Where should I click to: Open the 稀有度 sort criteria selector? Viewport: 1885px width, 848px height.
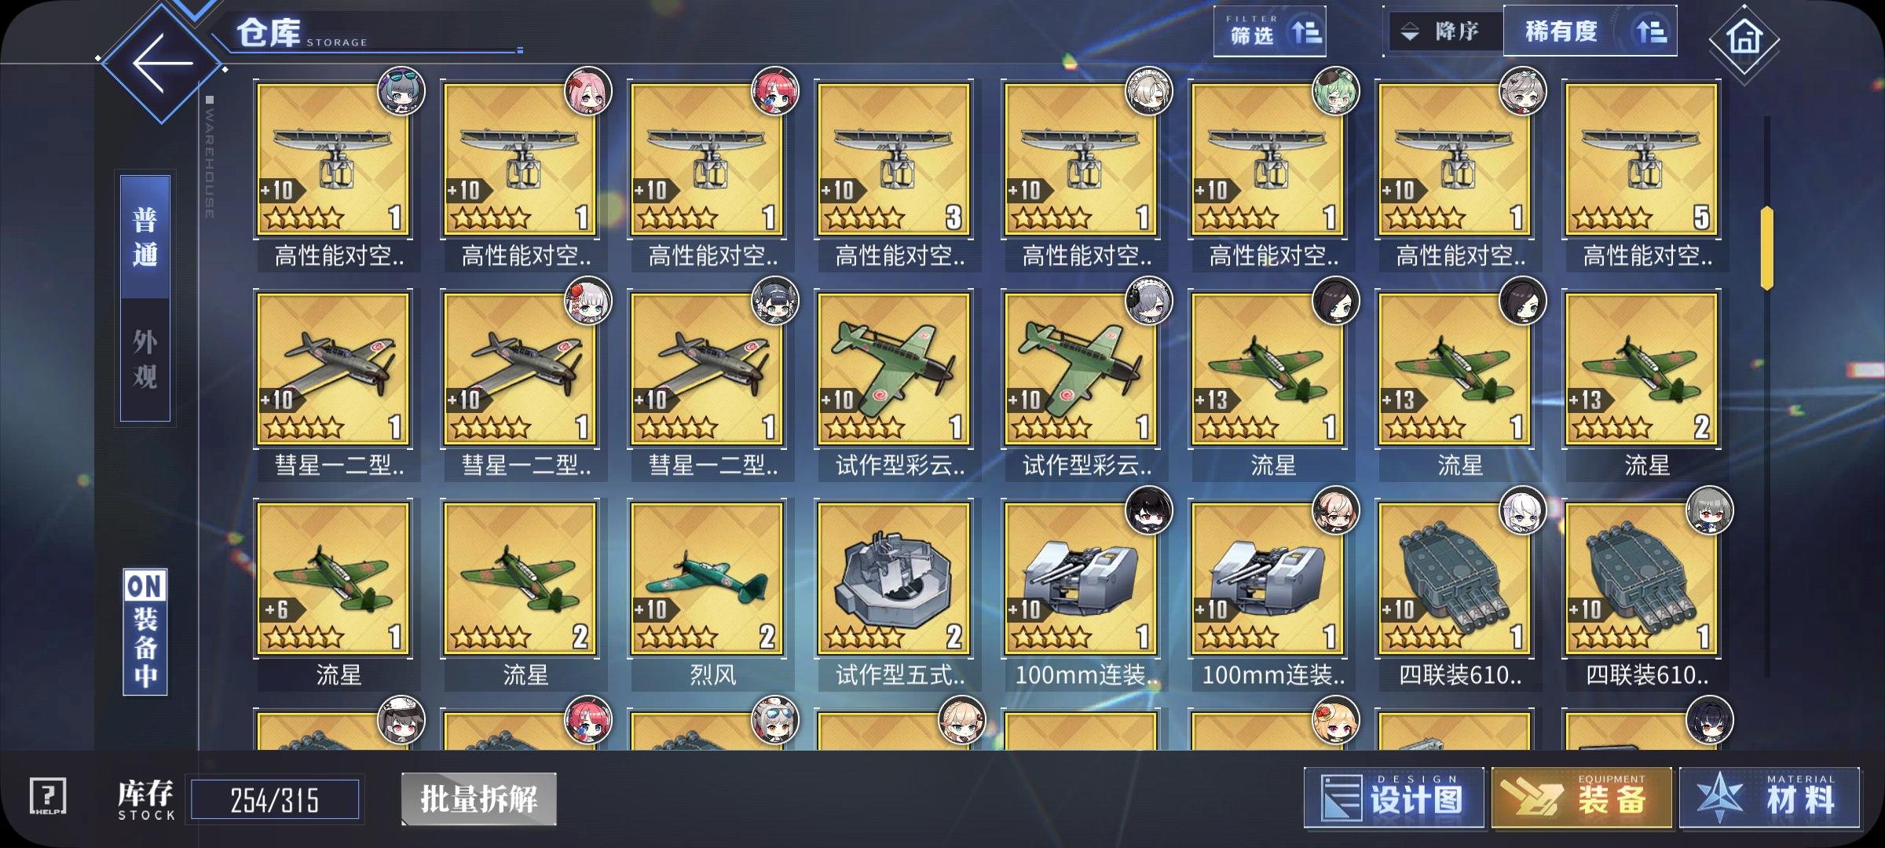point(1590,31)
